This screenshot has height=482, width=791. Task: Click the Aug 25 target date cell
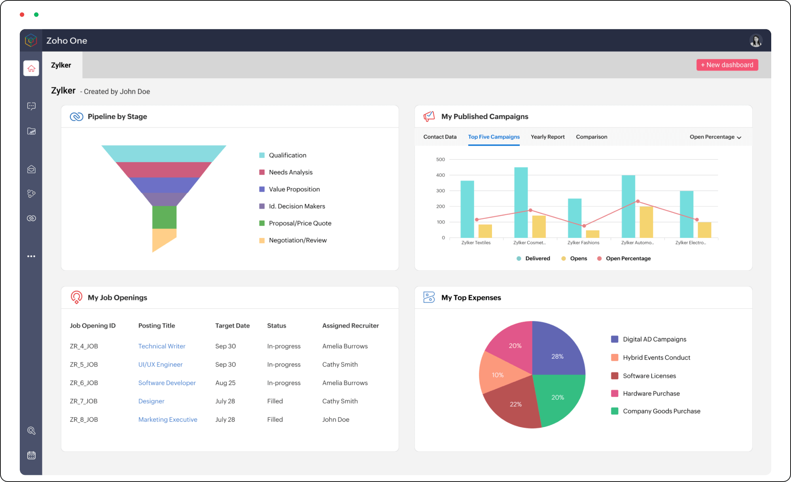click(225, 383)
